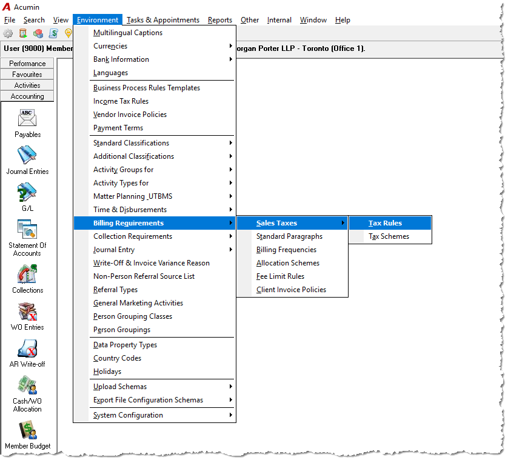Choose Allocation Schemes menu item
The width and height of the screenshot is (508, 460).
(x=292, y=263)
